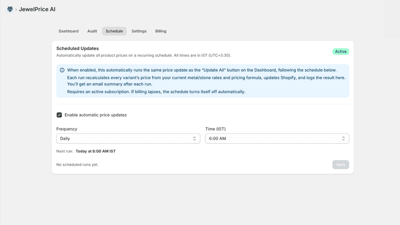The height and width of the screenshot is (225, 400).
Task: Click the JewelPrice AI app logo icon
Action: 10,9
